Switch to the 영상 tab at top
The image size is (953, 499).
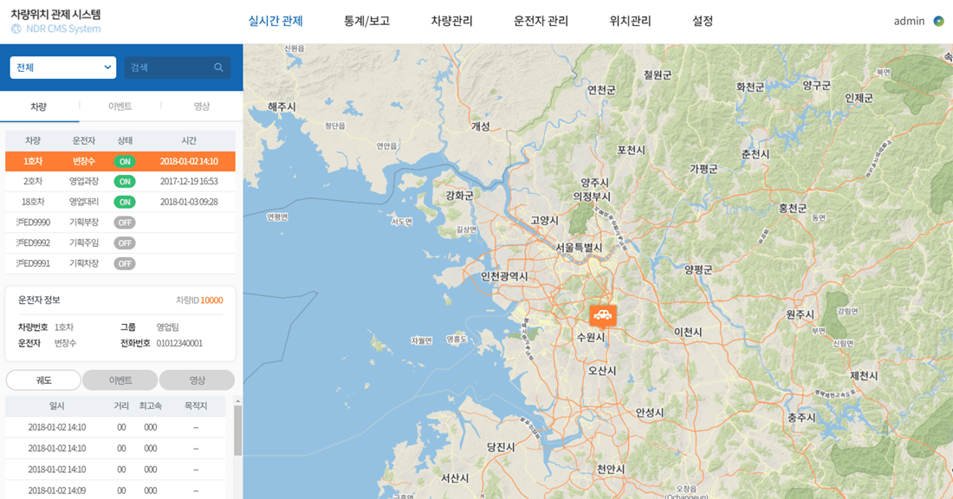pos(202,107)
